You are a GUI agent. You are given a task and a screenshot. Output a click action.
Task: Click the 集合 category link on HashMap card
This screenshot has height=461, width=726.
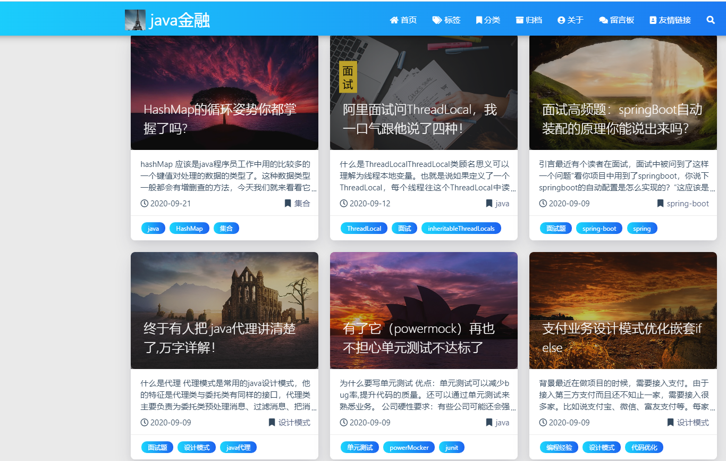click(x=302, y=203)
